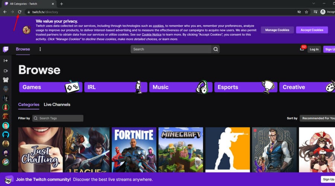Open the Valorant Chamber category thumbnail
335x186 pixels.
(274, 150)
